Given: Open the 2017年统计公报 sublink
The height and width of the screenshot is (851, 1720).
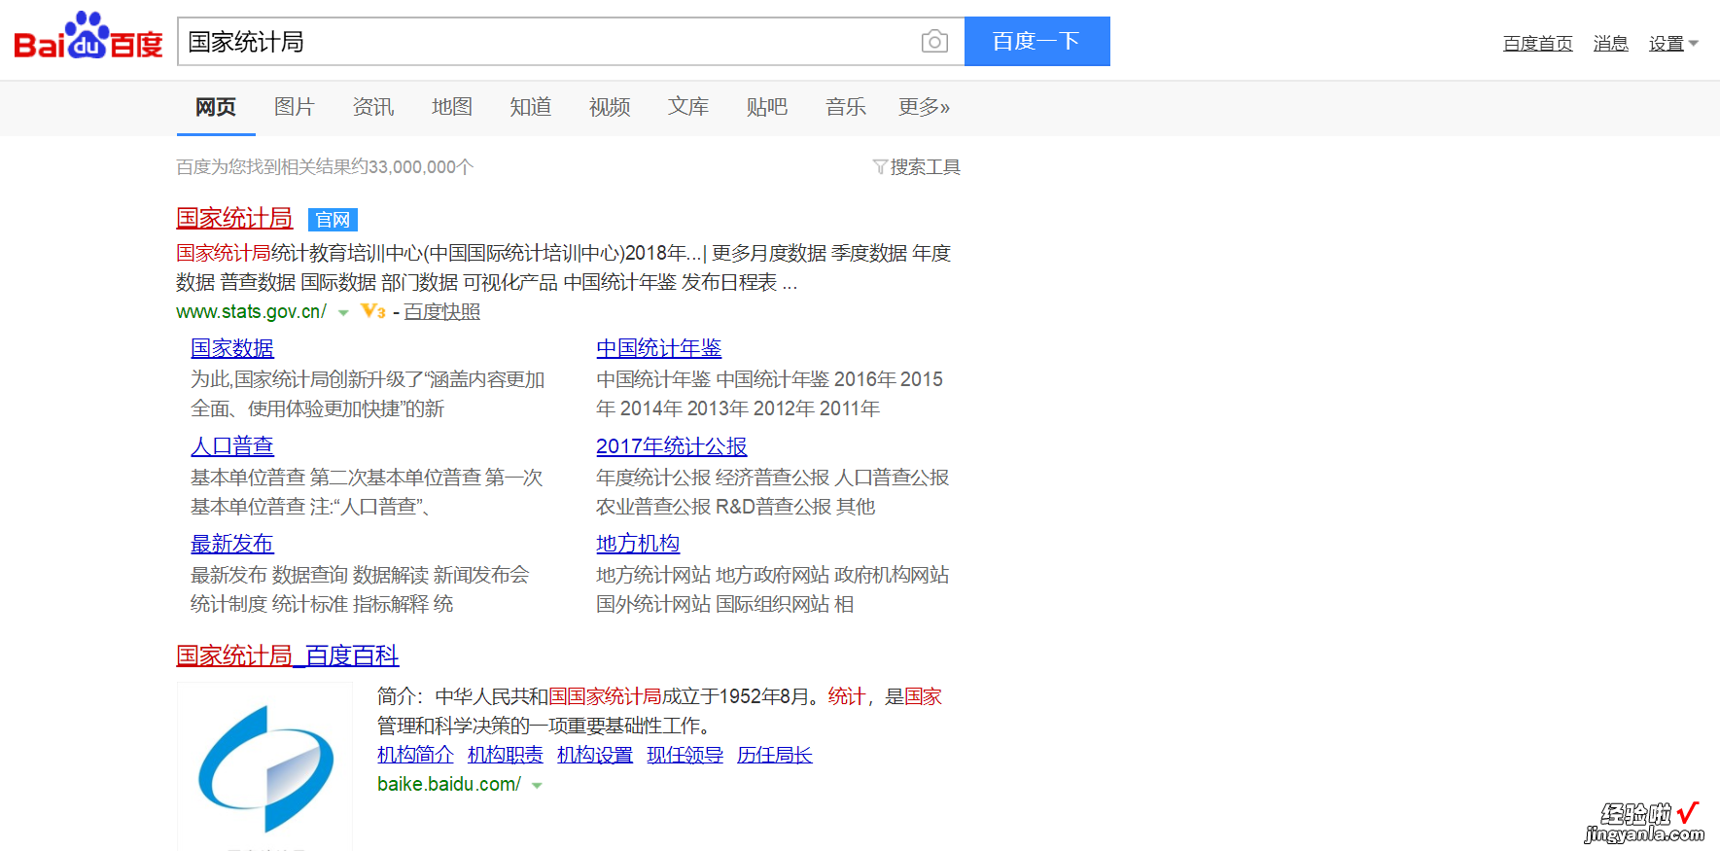Looking at the screenshot, I should (671, 446).
